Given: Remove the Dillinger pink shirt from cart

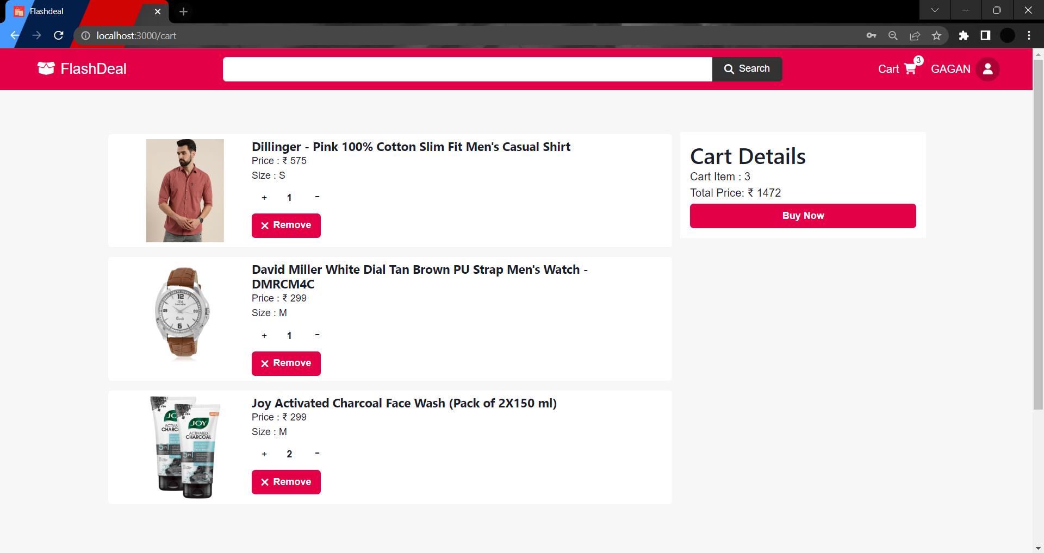Looking at the screenshot, I should click(285, 225).
